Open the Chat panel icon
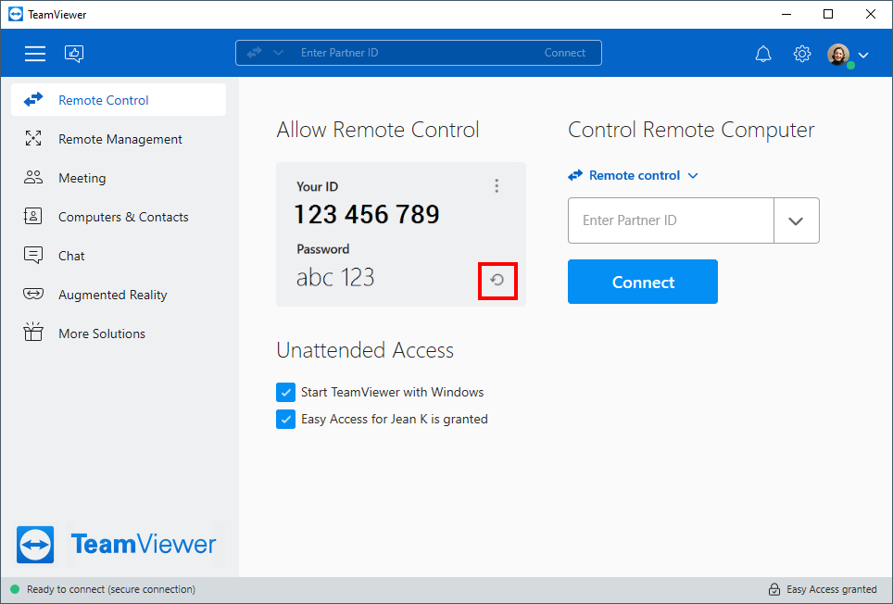Screen dimensions: 893x604 [x=34, y=255]
